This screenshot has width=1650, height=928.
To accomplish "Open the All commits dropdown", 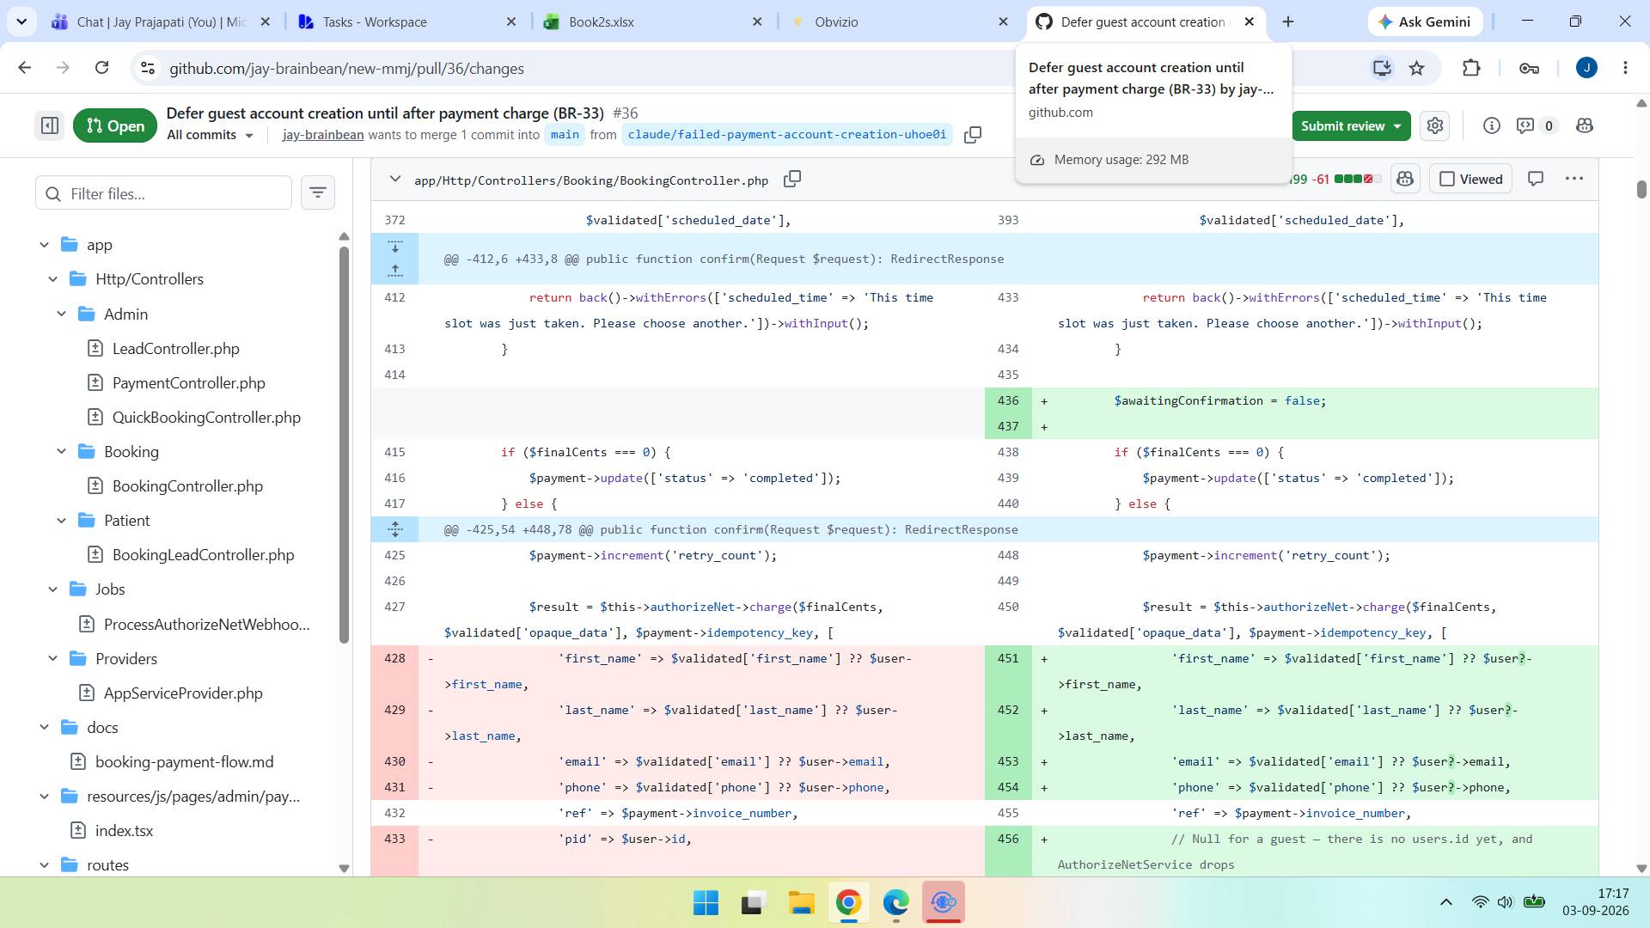I will click(x=211, y=135).
